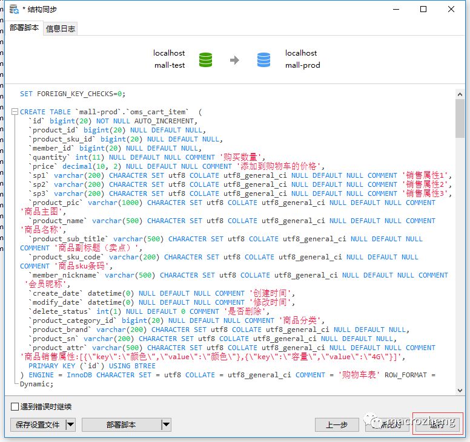Image resolution: width=470 pixels, height=442 pixels.
Task: Go back with the 上一步 button
Action: (x=337, y=424)
